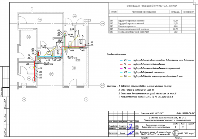
Task: Click grid axis bubble 'А/Р'
Action: coord(102,24)
